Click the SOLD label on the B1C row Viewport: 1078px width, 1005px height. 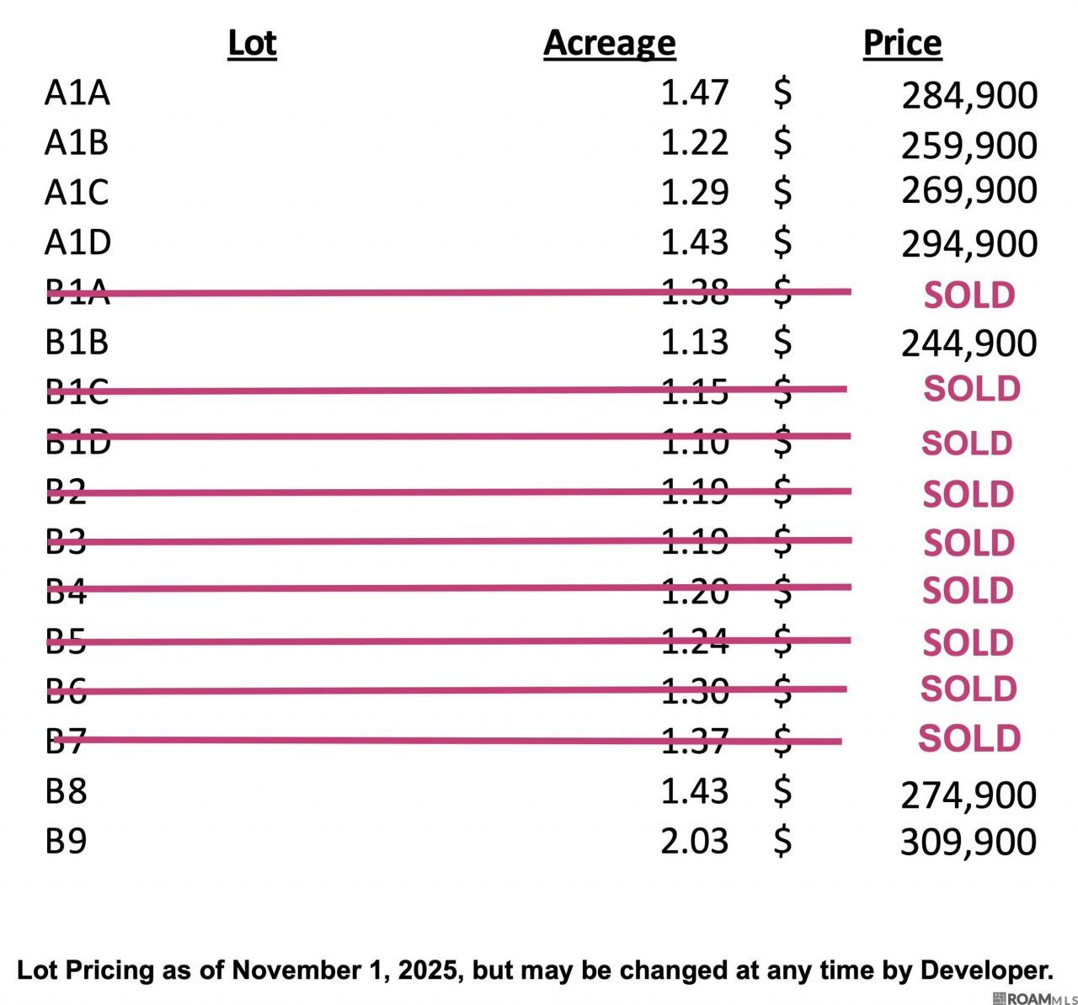click(x=972, y=388)
